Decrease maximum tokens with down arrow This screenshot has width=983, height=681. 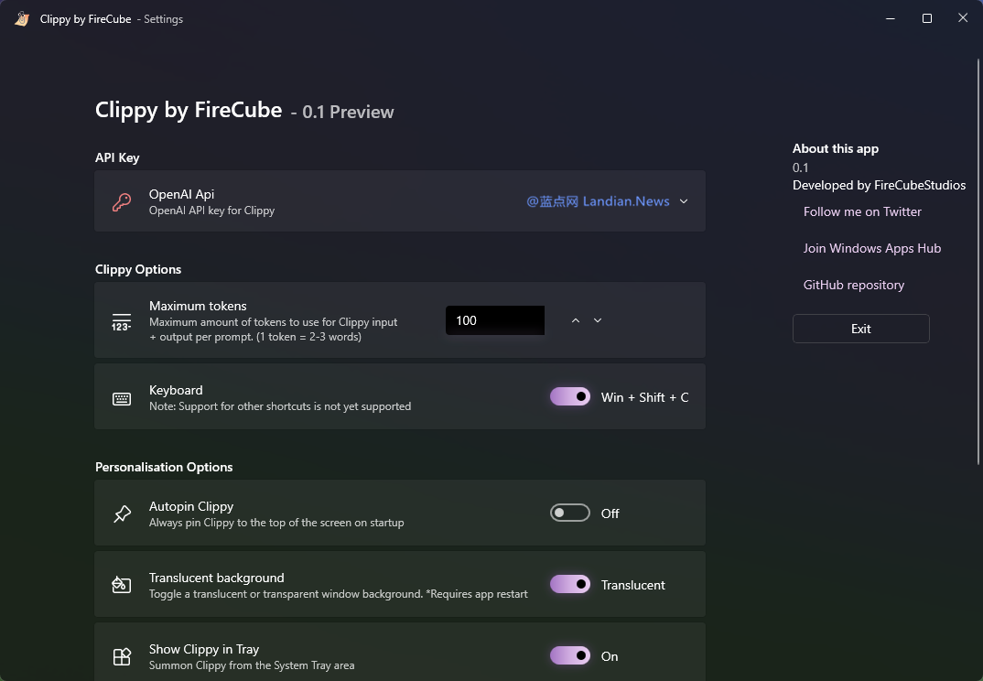pos(598,320)
